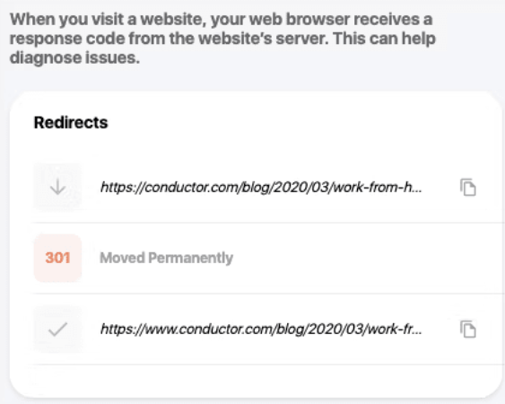The height and width of the screenshot is (404, 505).
Task: Click the 'When you visit a website' sentence
Action: point(221,20)
